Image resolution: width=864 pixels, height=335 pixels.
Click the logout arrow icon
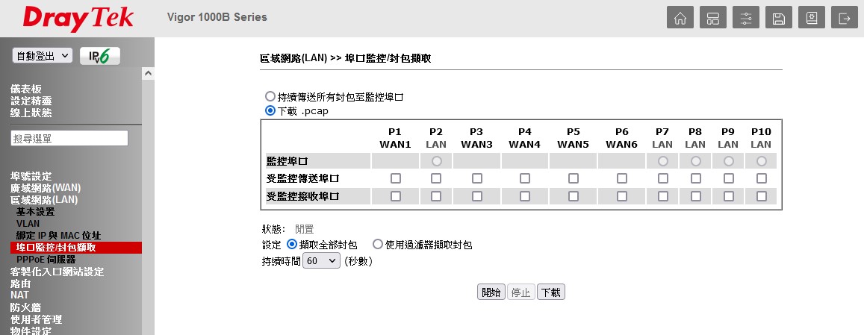click(x=844, y=19)
